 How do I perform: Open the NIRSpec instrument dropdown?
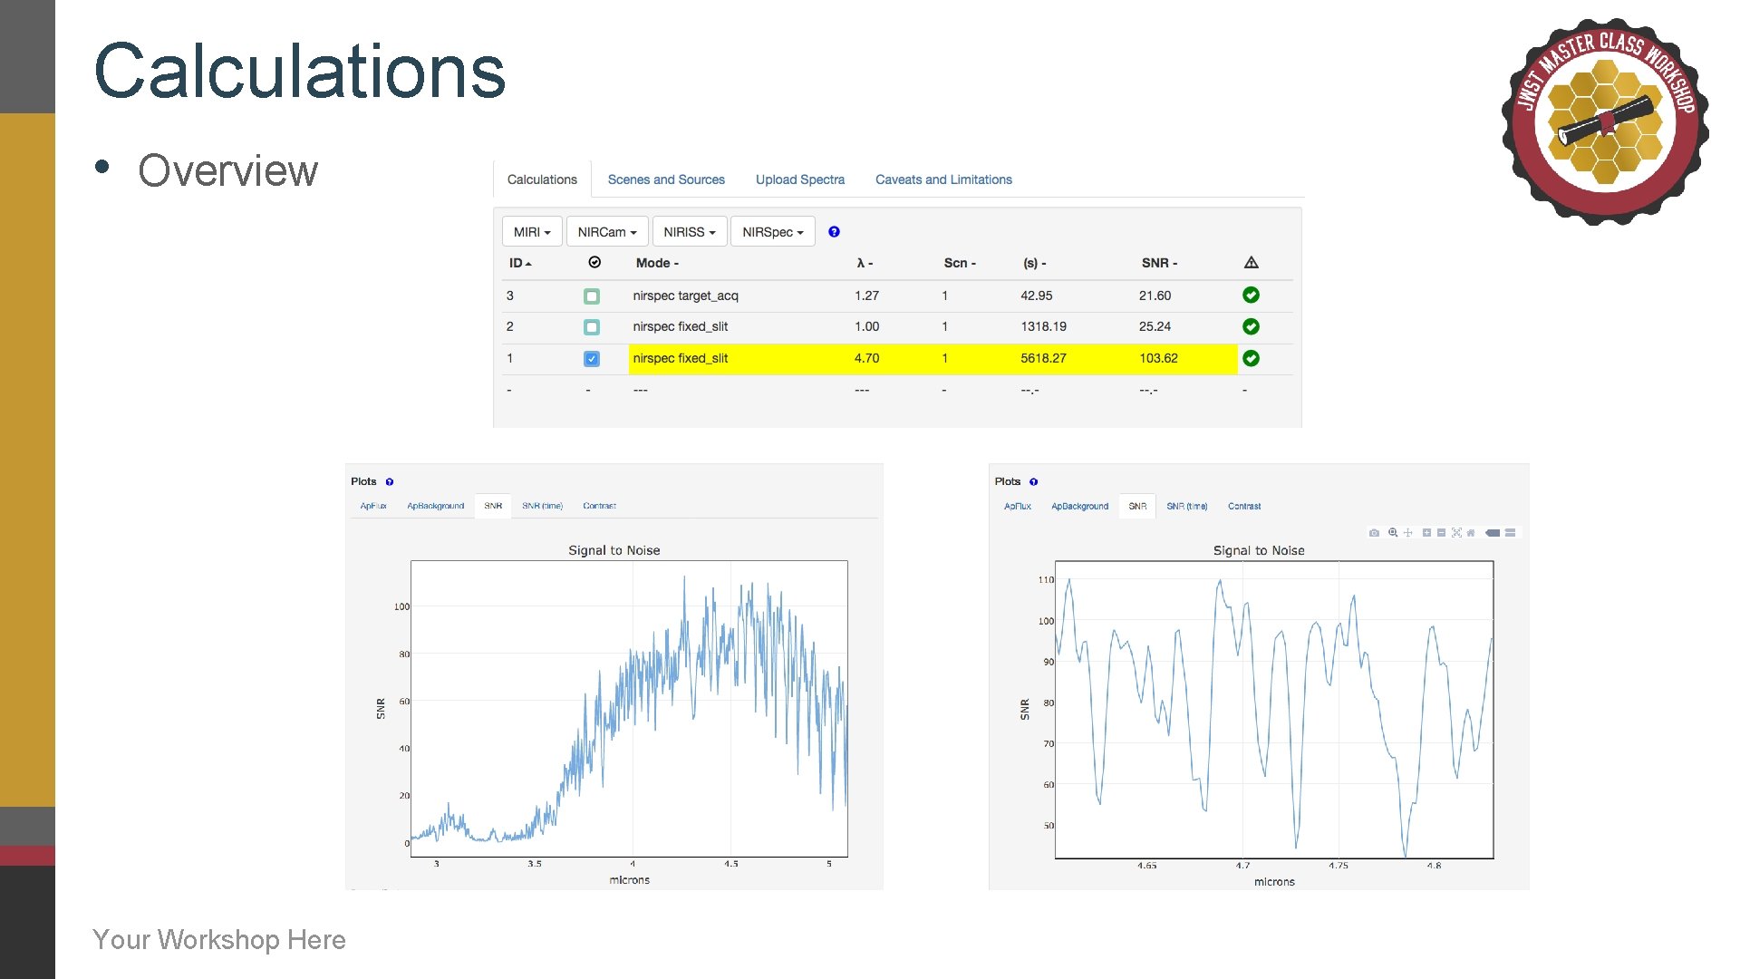coord(772,232)
